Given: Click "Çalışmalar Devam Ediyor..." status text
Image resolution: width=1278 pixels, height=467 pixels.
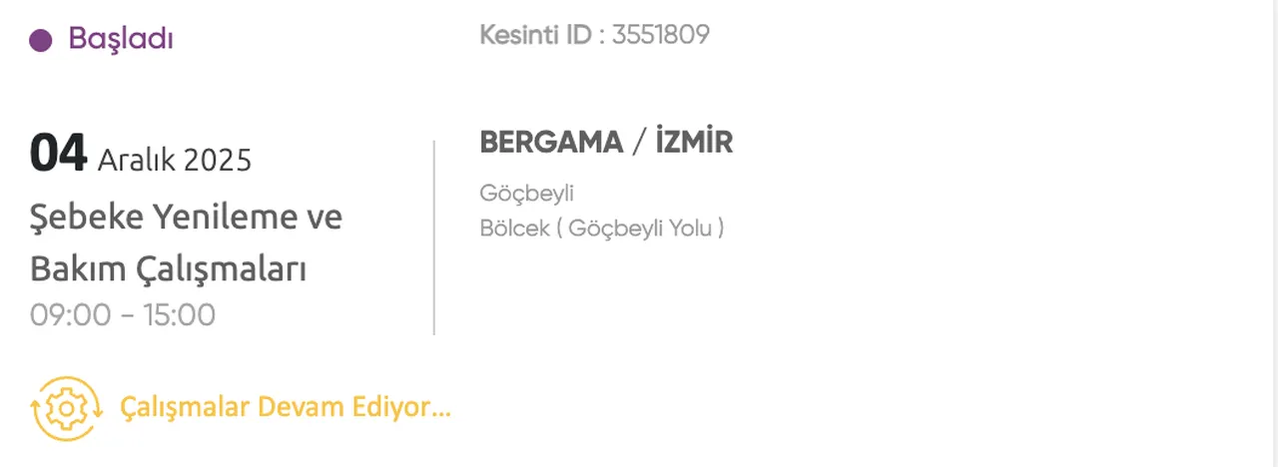Looking at the screenshot, I should (286, 407).
